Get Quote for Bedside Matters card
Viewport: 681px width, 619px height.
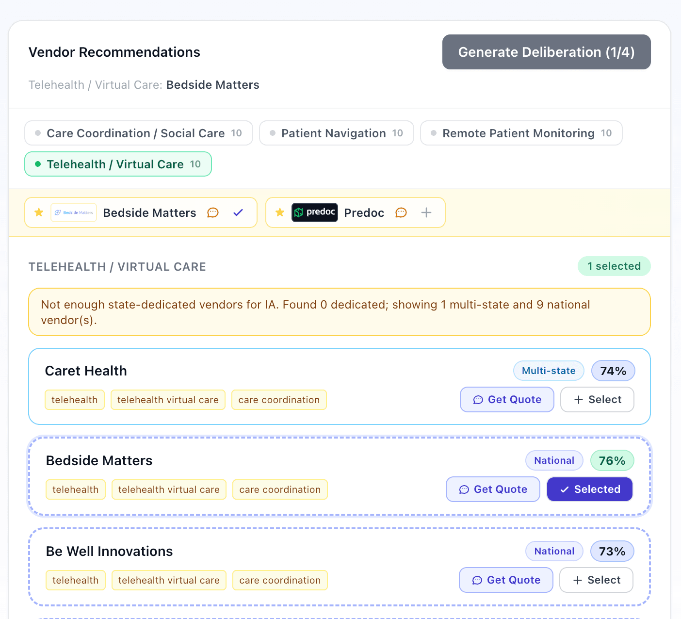click(x=493, y=489)
